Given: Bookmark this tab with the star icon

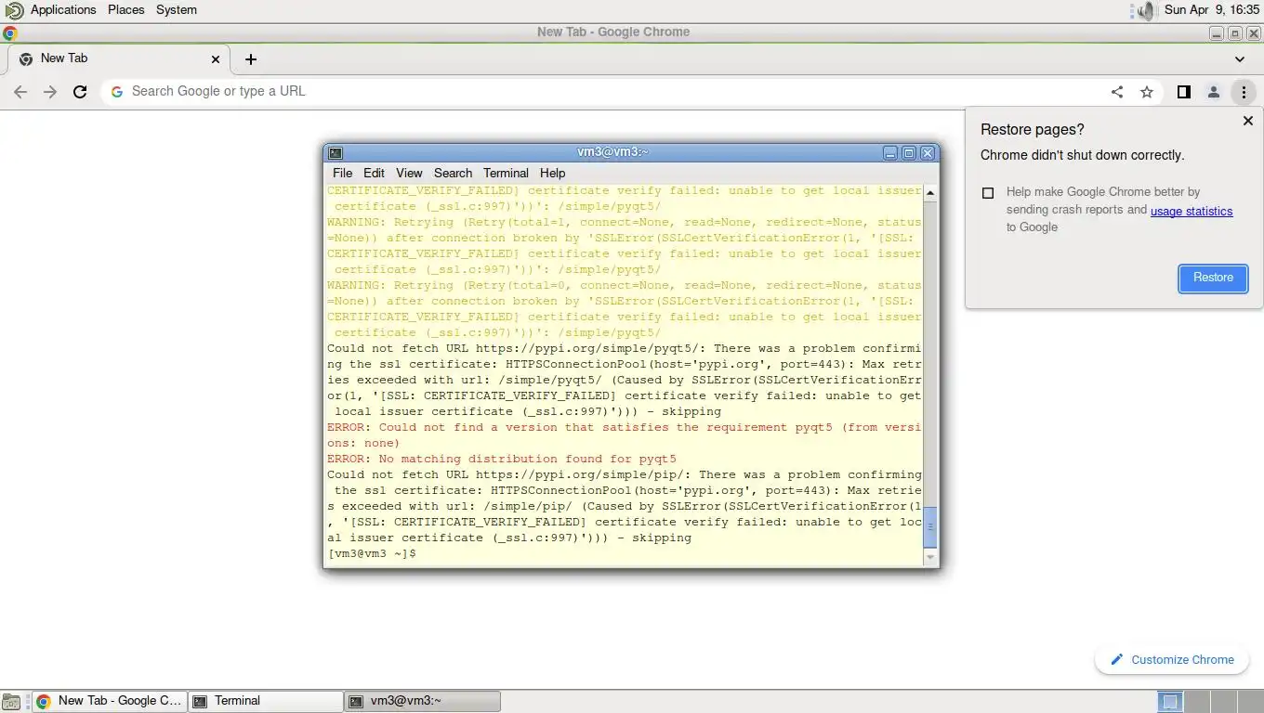Looking at the screenshot, I should [x=1147, y=92].
